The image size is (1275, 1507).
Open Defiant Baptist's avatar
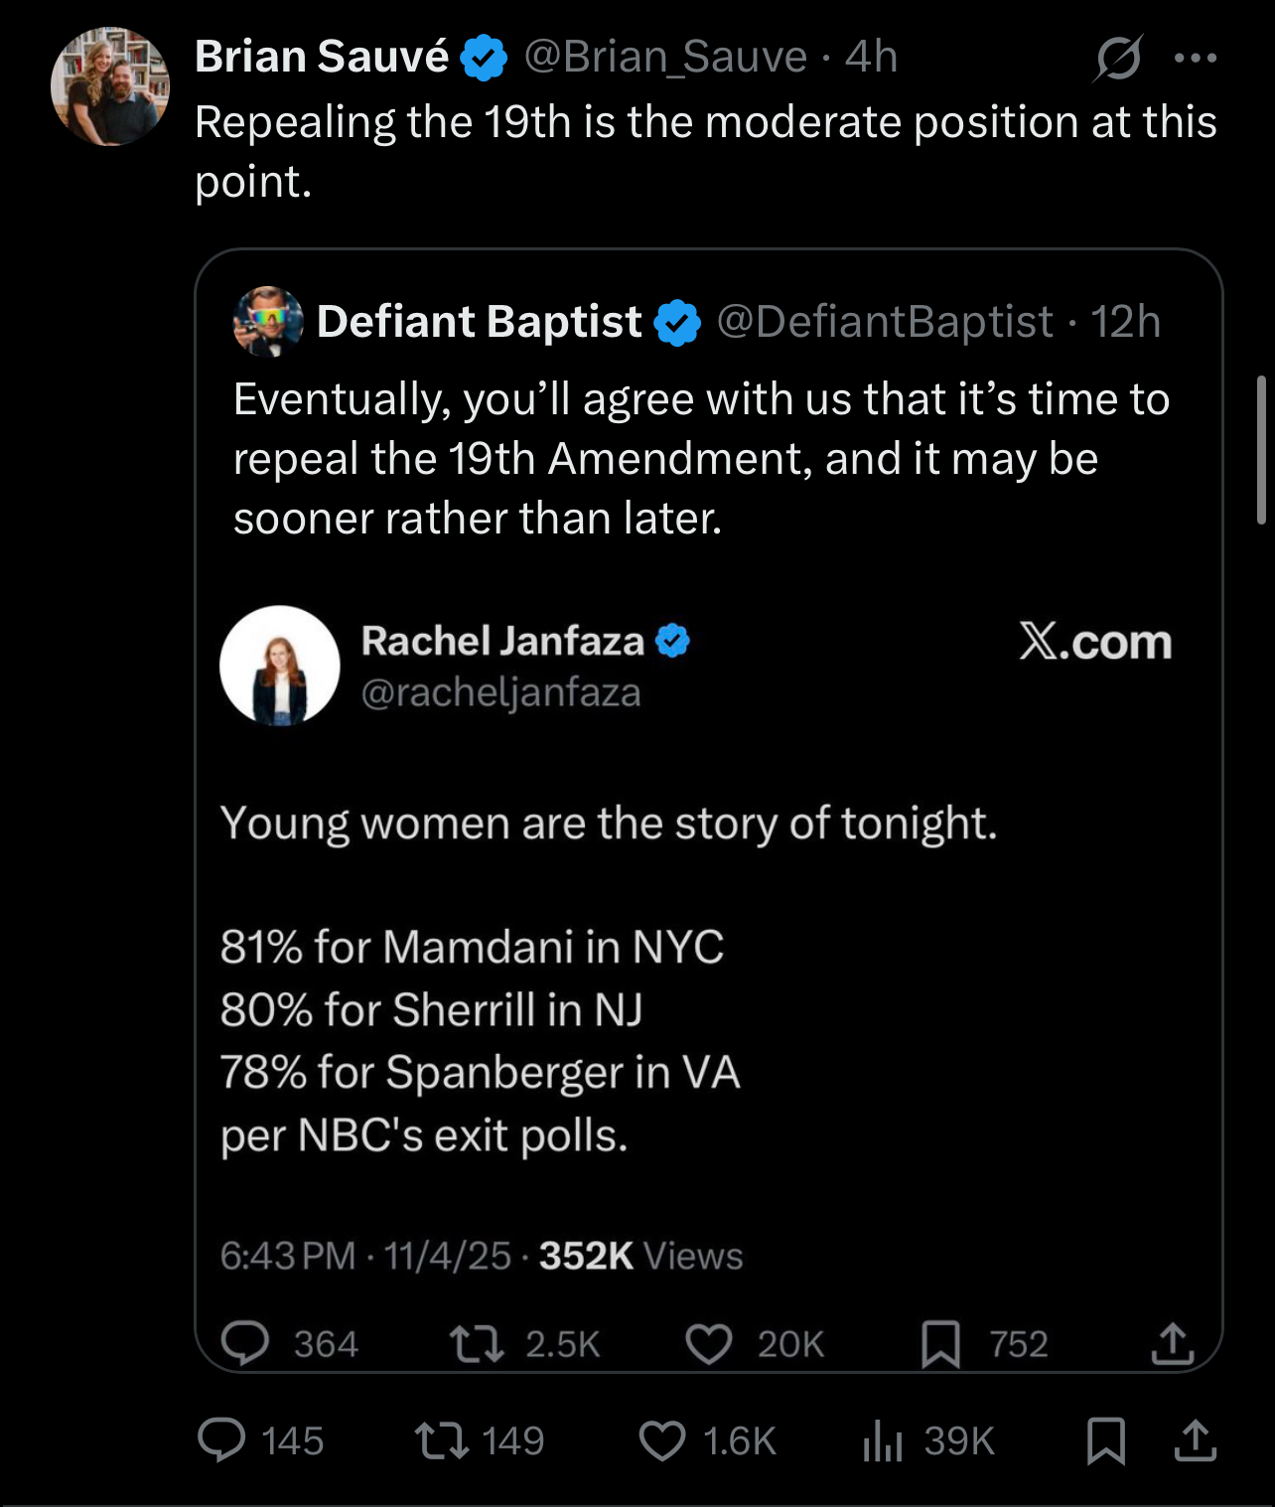tap(267, 321)
